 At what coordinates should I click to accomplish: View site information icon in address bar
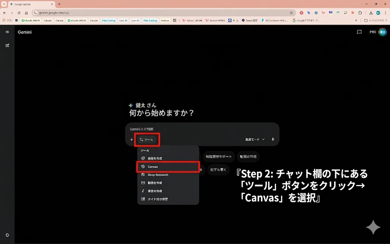(x=35, y=13)
